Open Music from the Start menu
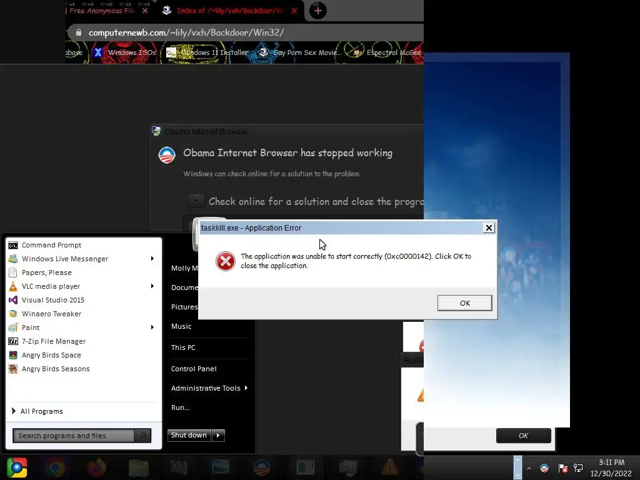The height and width of the screenshot is (480, 640). click(x=181, y=326)
